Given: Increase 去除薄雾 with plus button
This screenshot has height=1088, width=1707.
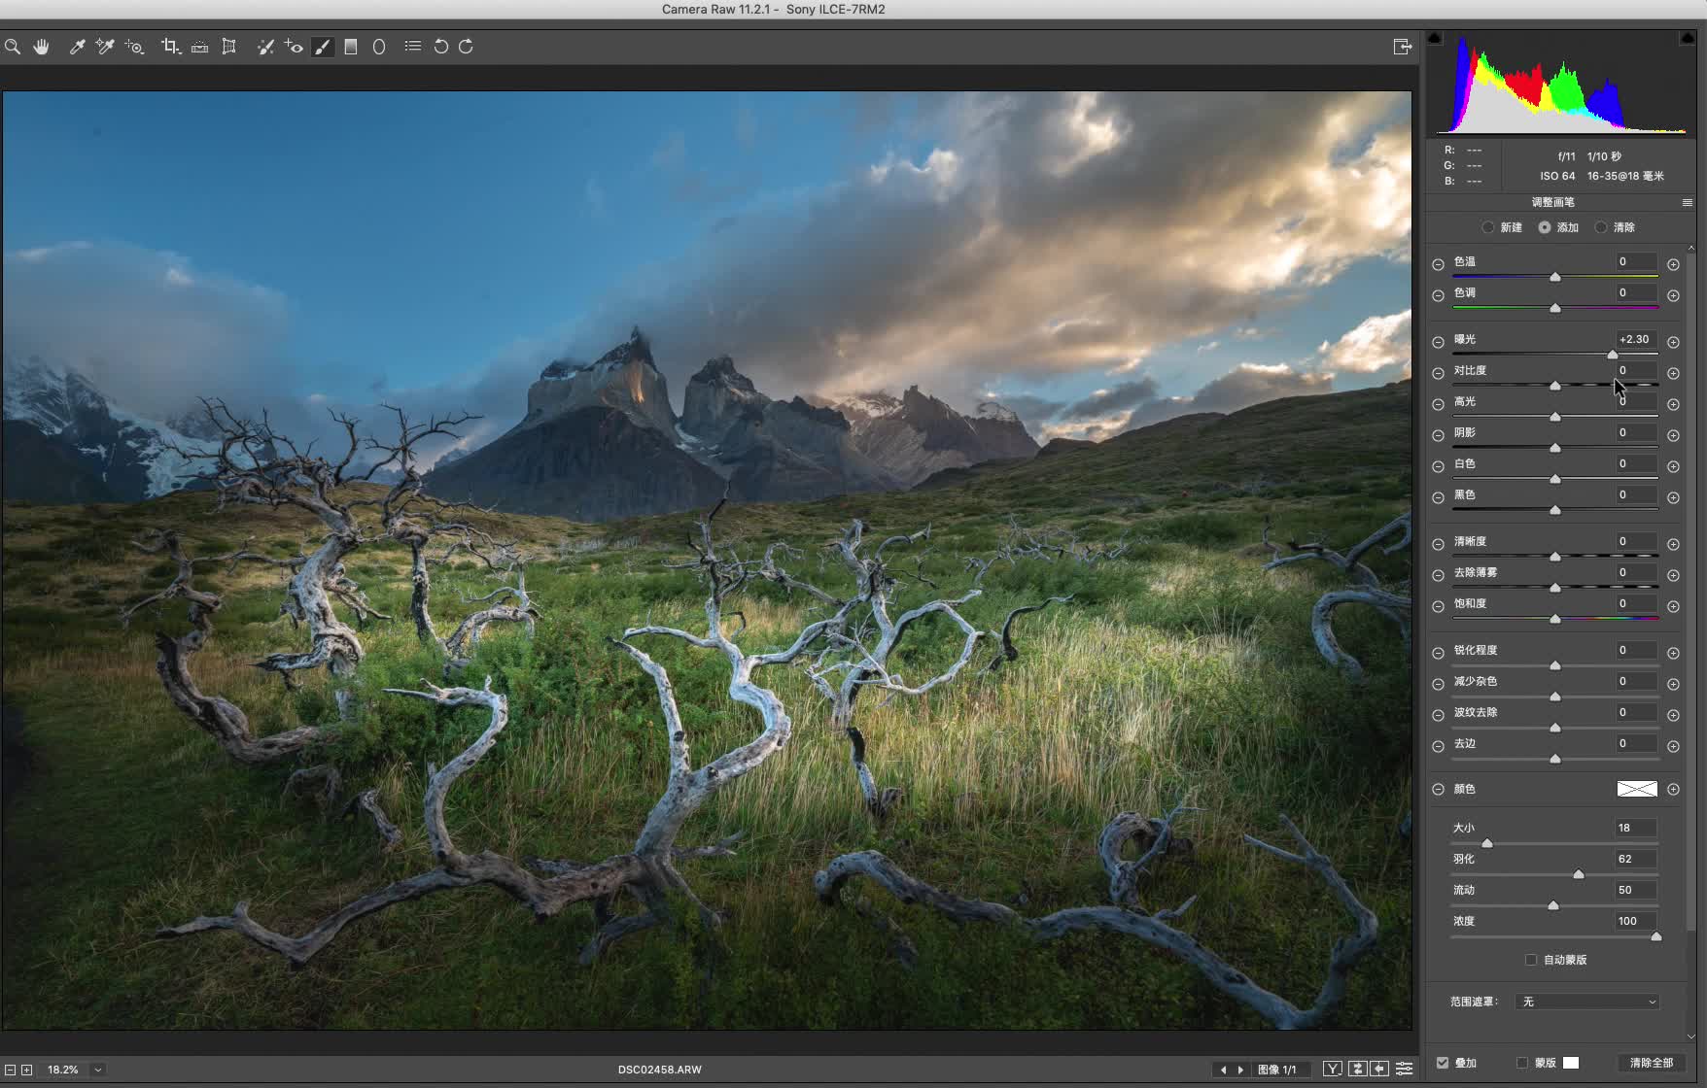Looking at the screenshot, I should pyautogui.click(x=1673, y=575).
